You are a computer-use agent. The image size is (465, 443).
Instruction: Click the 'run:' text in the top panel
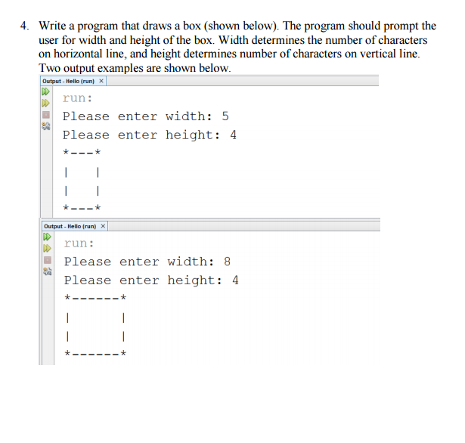click(78, 98)
